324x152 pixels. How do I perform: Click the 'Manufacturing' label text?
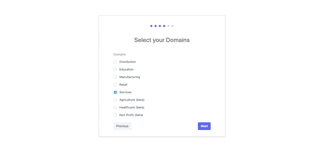pos(130,77)
